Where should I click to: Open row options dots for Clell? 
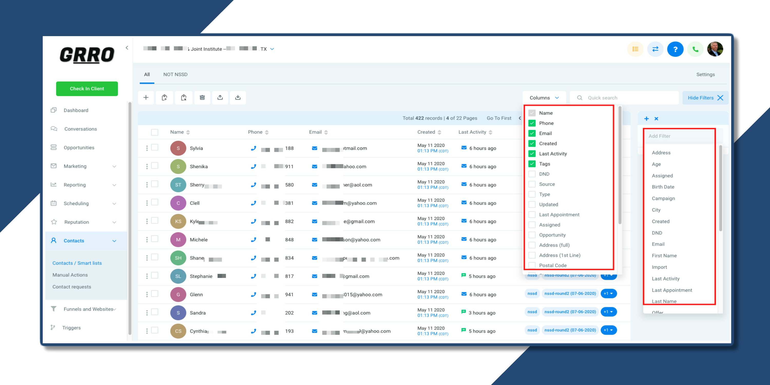pos(147,203)
